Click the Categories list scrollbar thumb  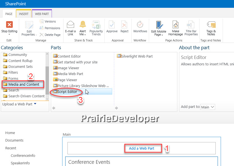point(47,80)
